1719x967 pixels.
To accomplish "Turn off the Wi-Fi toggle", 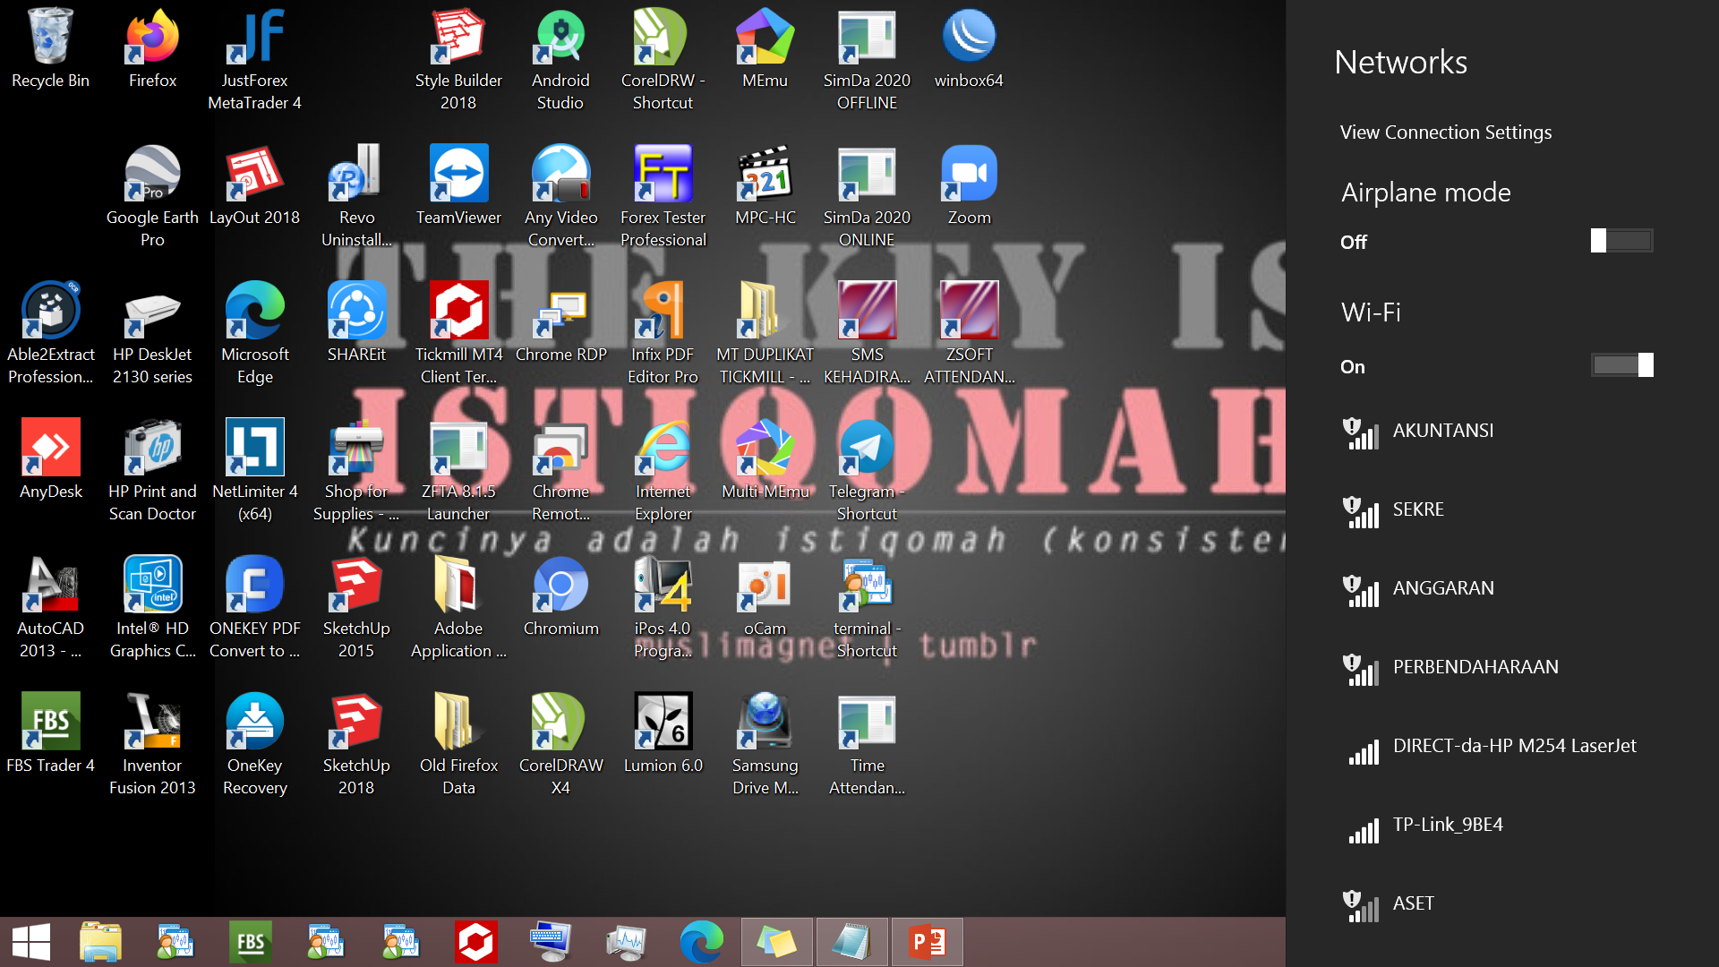I will (1621, 365).
